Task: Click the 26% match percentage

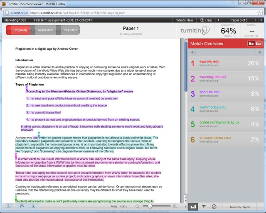Action: (x=253, y=63)
